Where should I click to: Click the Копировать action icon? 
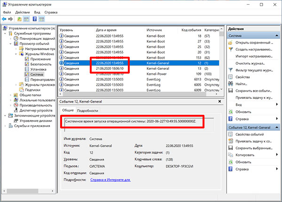[231, 155]
